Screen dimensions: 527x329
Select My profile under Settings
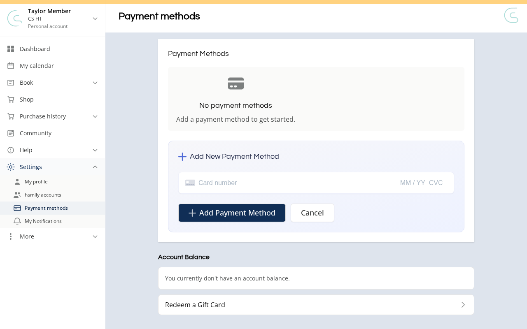pyautogui.click(x=53, y=182)
